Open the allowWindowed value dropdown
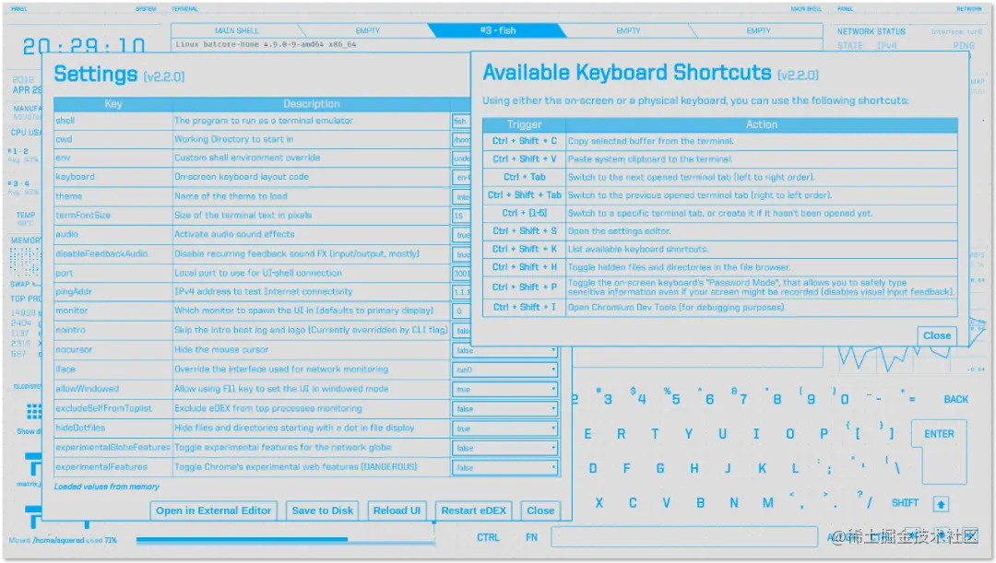The height and width of the screenshot is (563, 996). tap(505, 389)
